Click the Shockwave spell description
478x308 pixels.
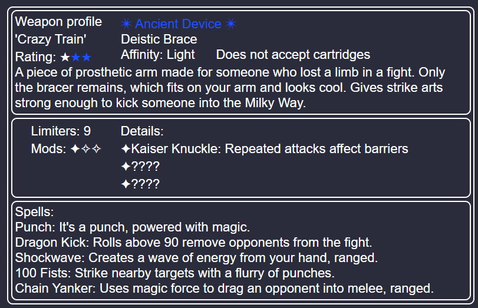pyautogui.click(x=233, y=258)
